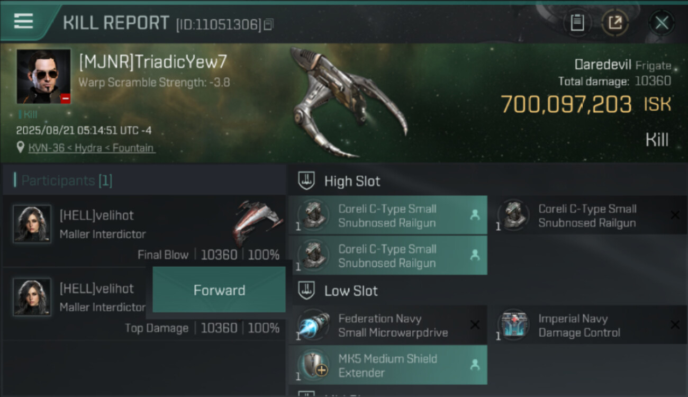The width and height of the screenshot is (688, 397).
Task: Open KVN-36 < Hydra < Fountain location link
Action: click(92, 148)
